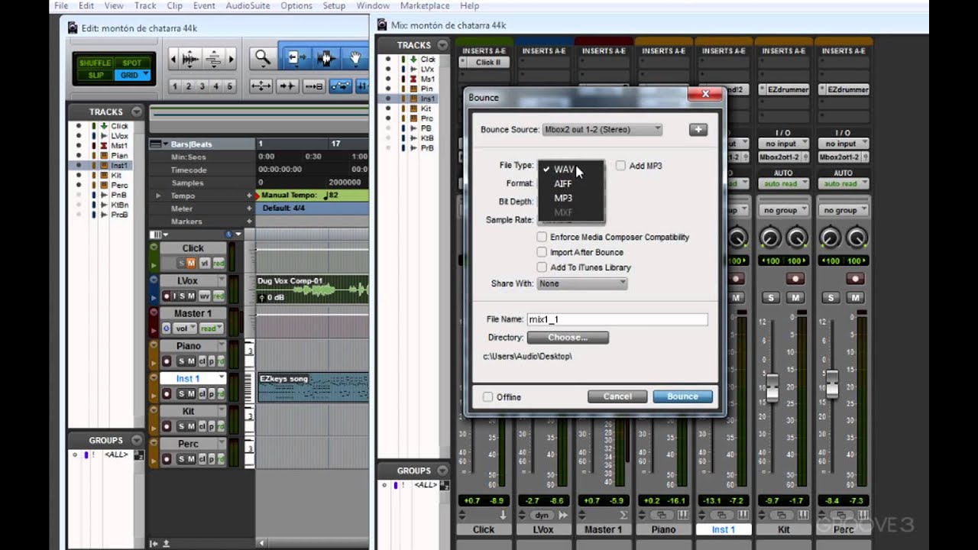The image size is (978, 550).
Task: Open Master 1 vol view selector
Action: click(185, 328)
